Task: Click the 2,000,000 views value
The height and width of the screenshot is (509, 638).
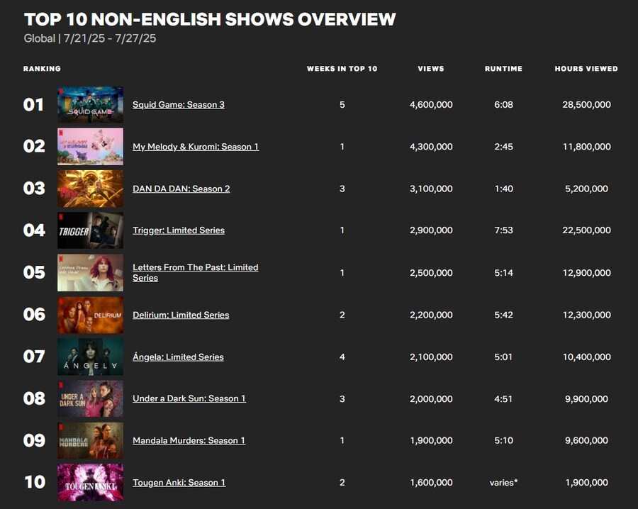Action: 431,398
